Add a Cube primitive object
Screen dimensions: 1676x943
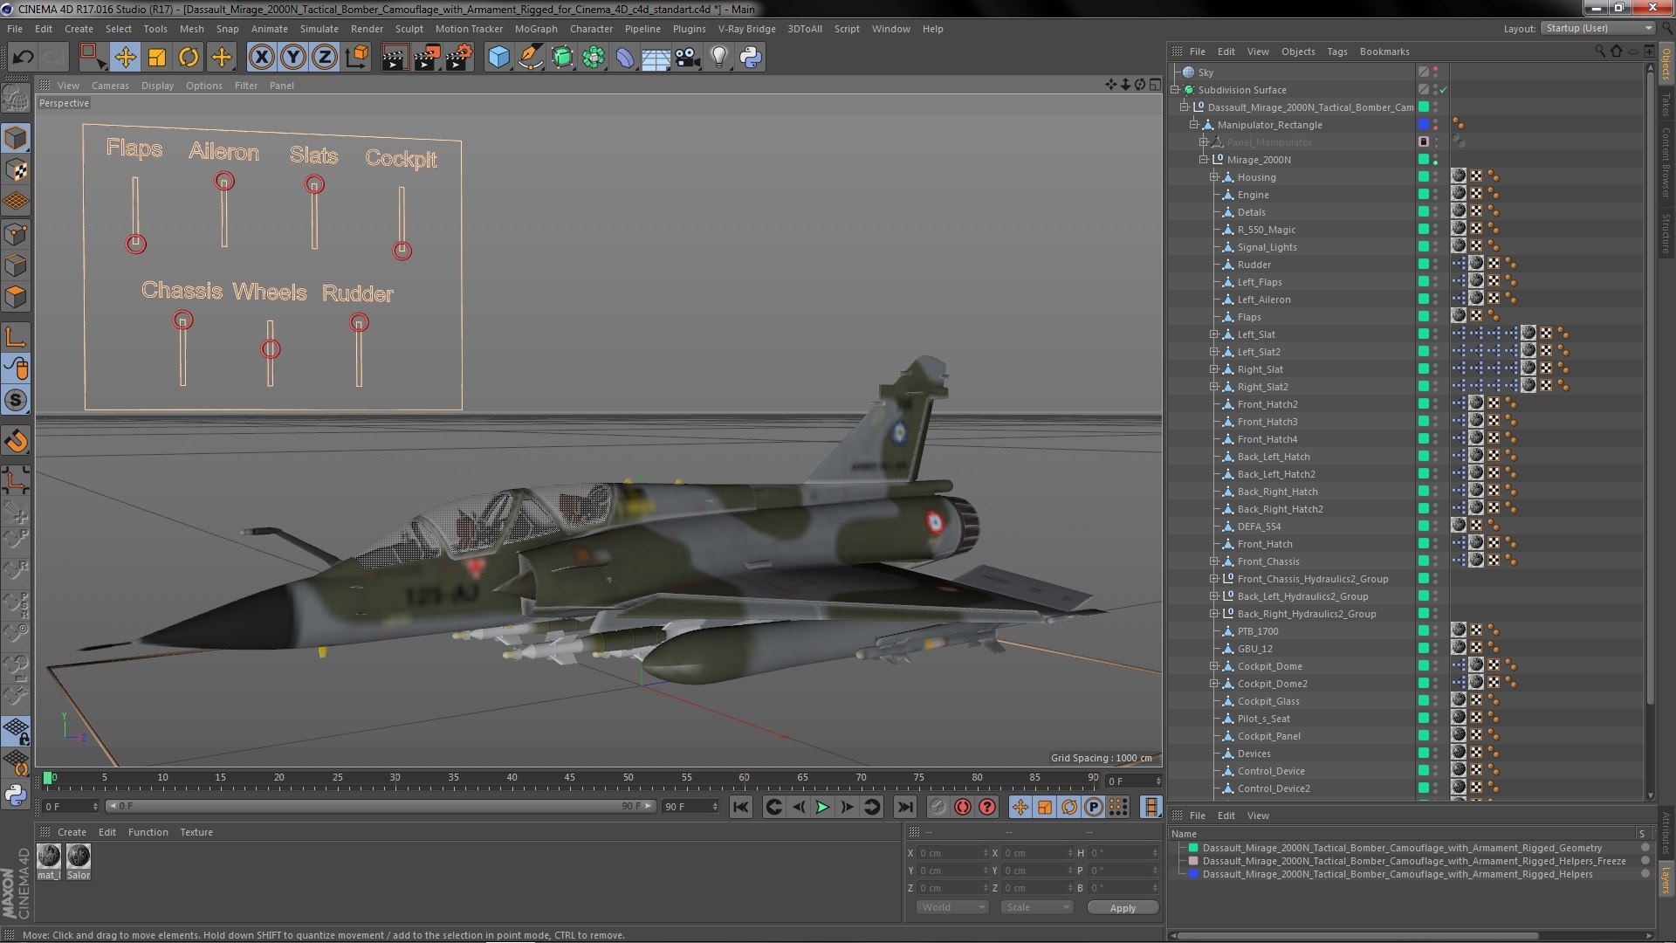tap(498, 58)
